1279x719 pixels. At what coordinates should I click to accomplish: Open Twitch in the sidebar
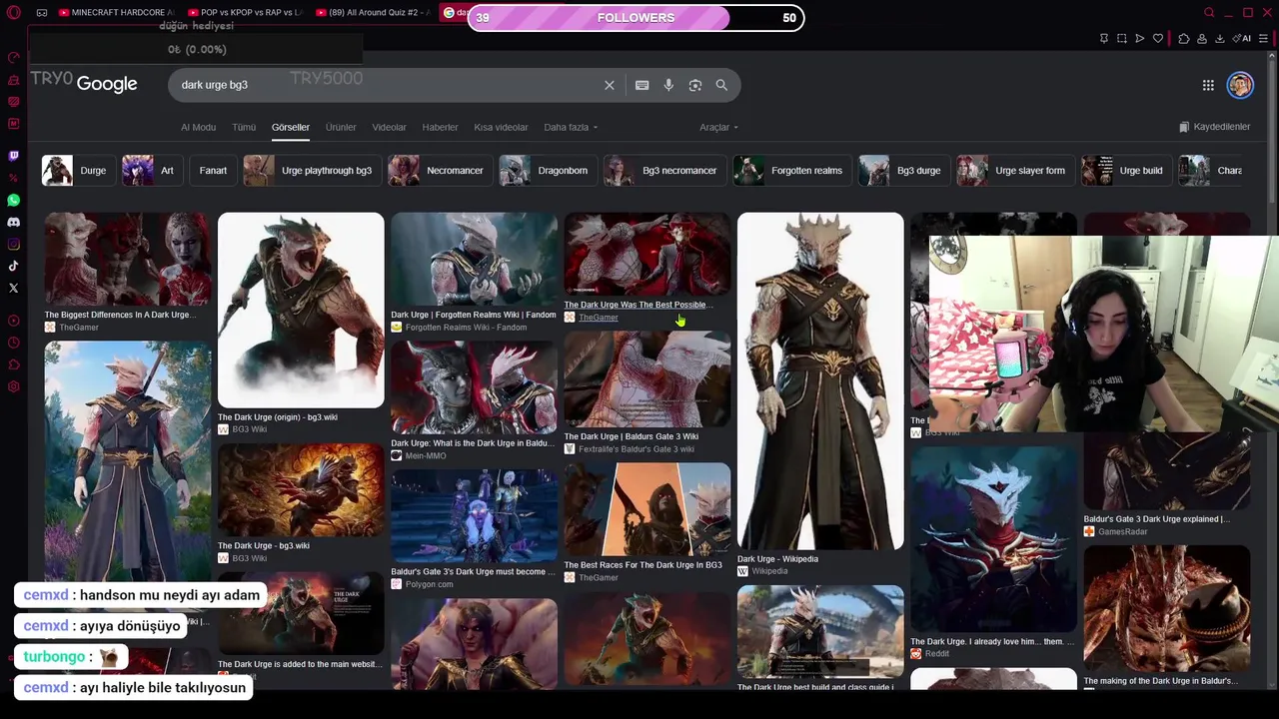[x=14, y=156]
